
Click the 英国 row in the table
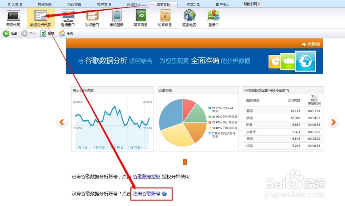point(283,118)
